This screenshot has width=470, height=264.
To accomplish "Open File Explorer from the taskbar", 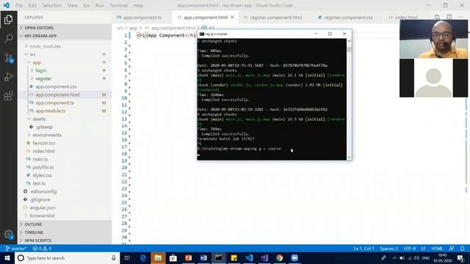I will (158, 257).
